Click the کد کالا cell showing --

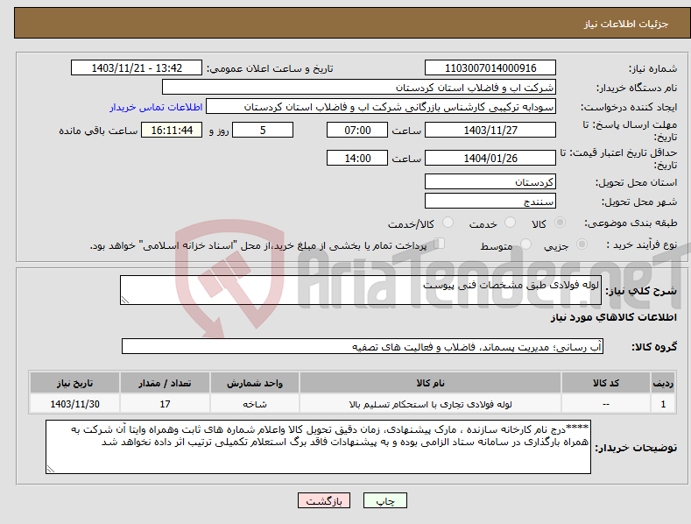tap(606, 404)
